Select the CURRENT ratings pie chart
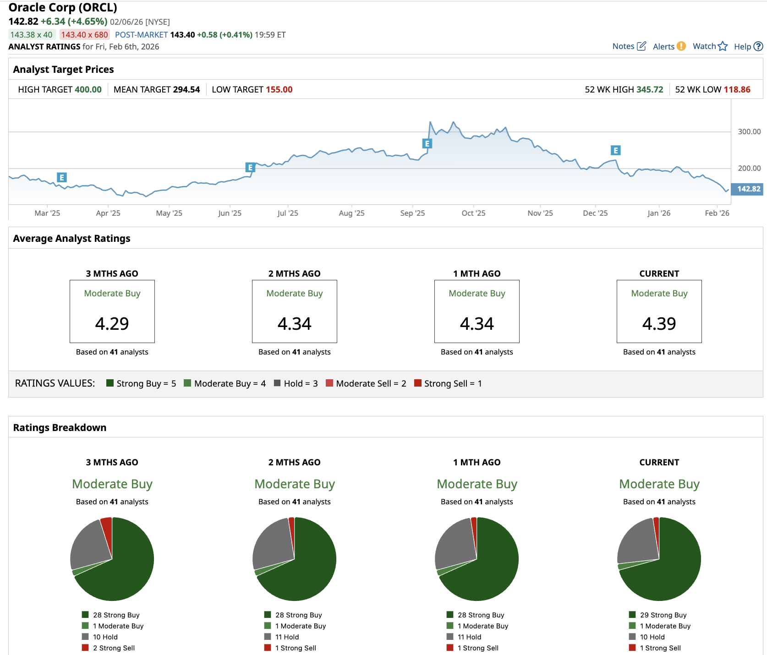767x655 pixels. tap(659, 559)
